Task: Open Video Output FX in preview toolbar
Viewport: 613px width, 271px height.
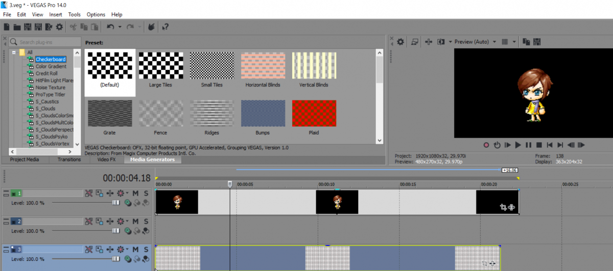Action: 429,42
